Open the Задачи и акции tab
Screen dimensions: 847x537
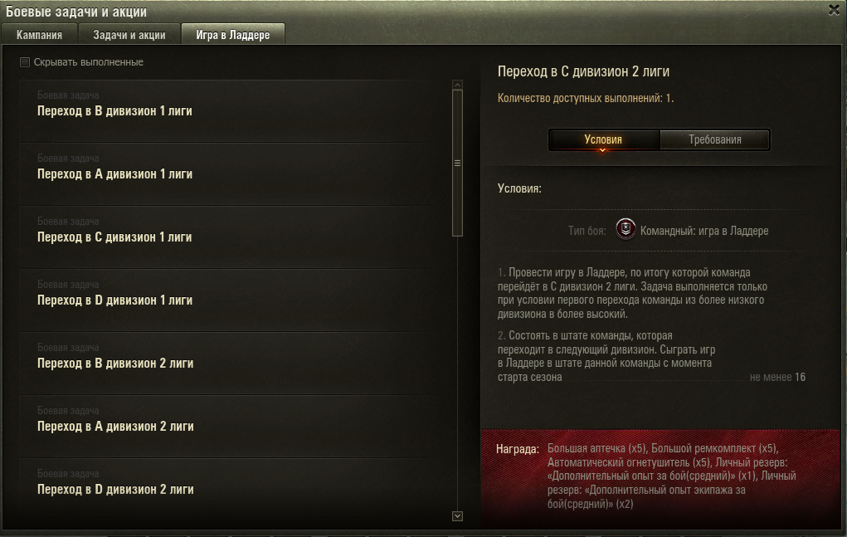click(x=129, y=34)
